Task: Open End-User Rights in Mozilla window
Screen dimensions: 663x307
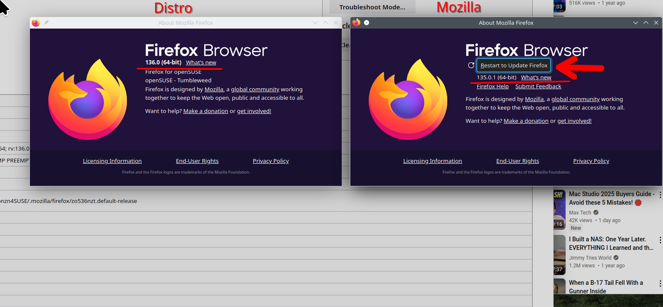Action: [x=518, y=161]
